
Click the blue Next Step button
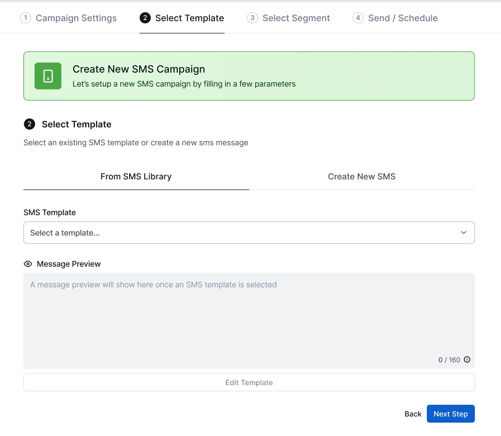[451, 414]
